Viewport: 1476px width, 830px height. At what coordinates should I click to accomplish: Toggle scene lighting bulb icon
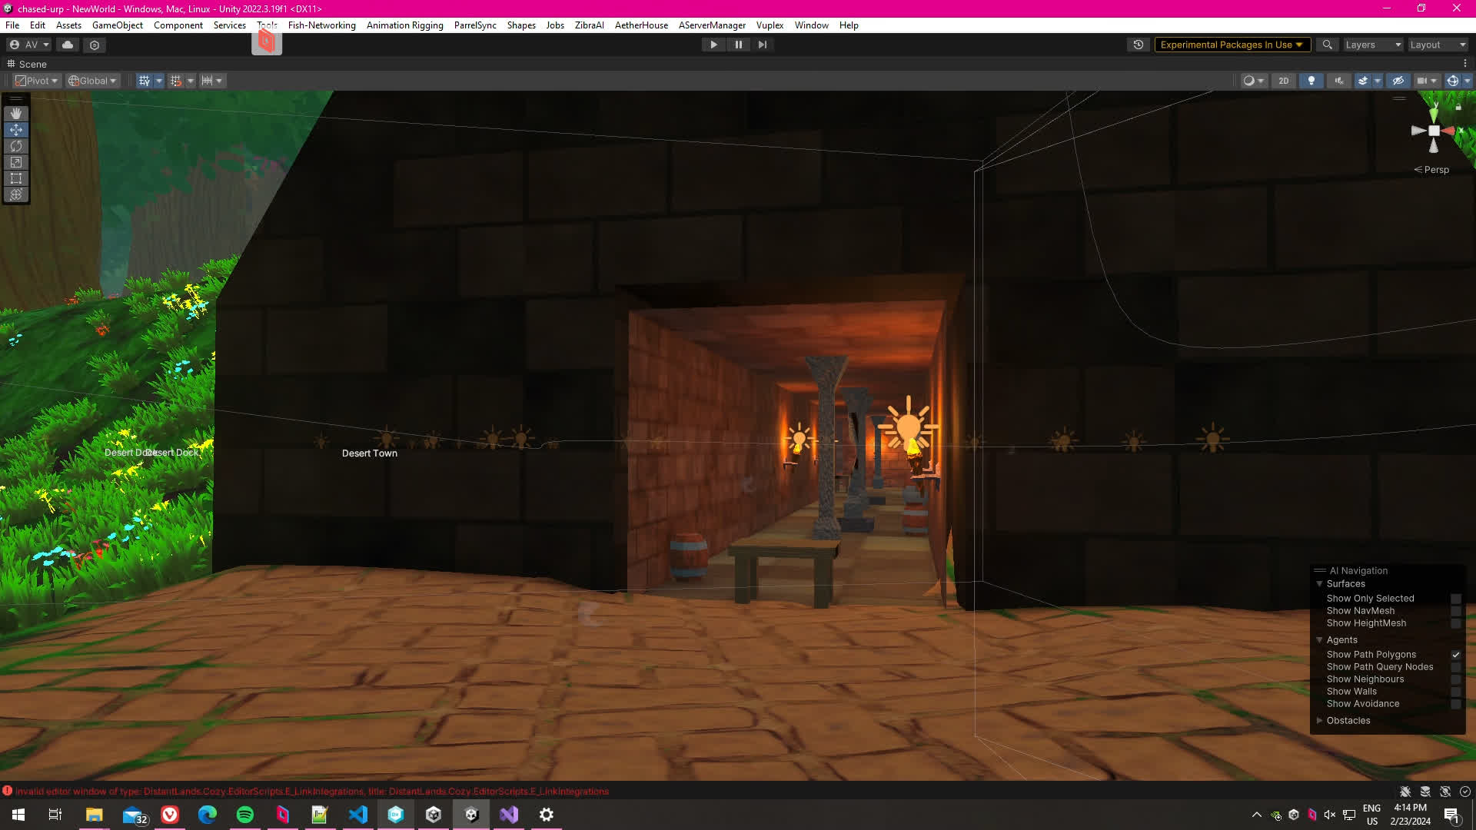1311,81
